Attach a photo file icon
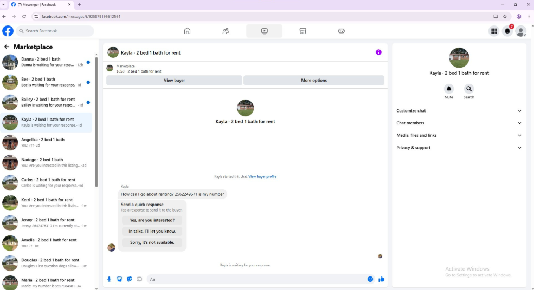The width and height of the screenshot is (534, 290). [119, 279]
